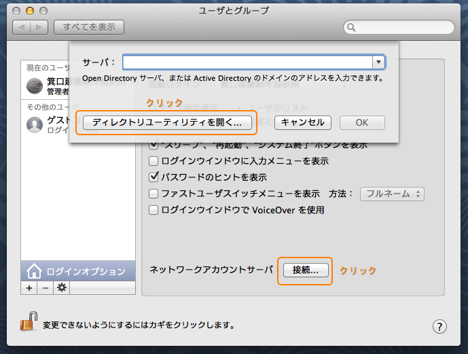Click the 管理者 user name text

pos(58,92)
